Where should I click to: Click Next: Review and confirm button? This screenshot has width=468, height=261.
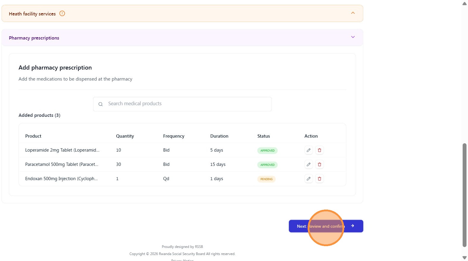coord(326,226)
